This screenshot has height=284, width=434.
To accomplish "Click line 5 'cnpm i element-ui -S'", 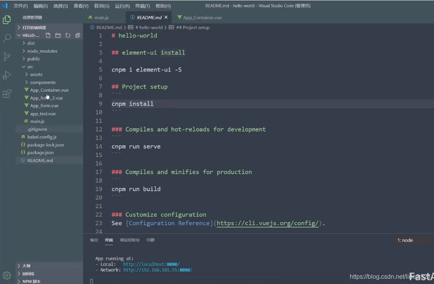I will 147,70.
